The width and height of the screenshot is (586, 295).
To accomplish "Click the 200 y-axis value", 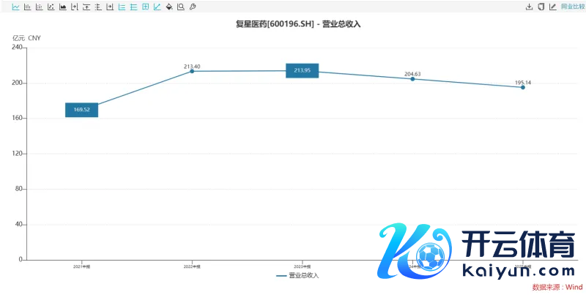I will [x=18, y=83].
